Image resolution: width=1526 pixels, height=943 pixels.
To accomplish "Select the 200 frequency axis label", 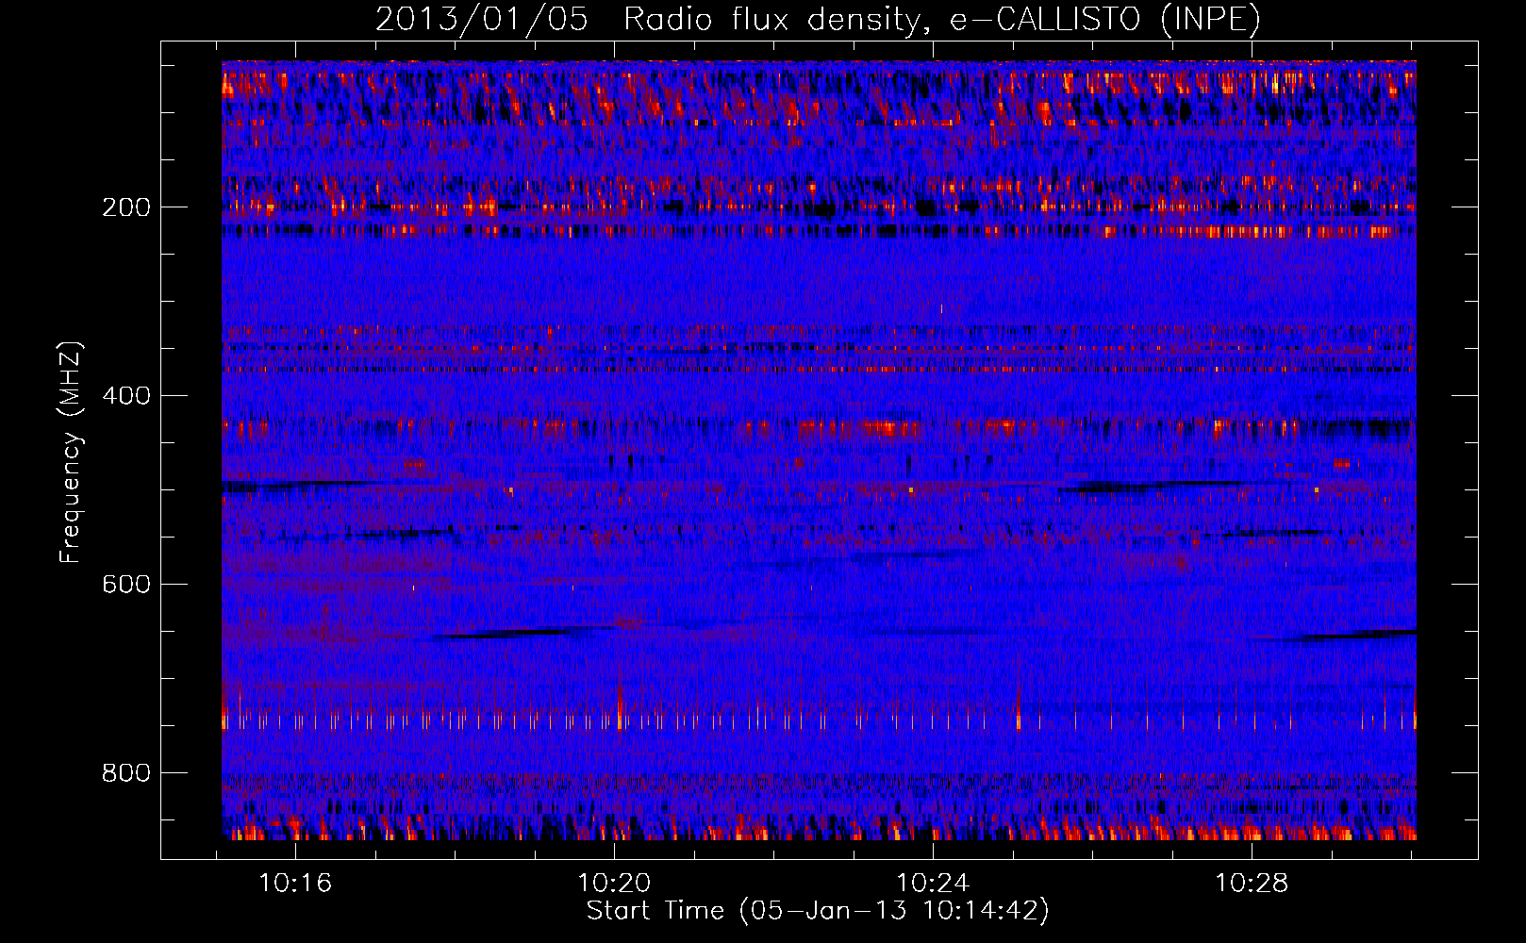I will (126, 207).
